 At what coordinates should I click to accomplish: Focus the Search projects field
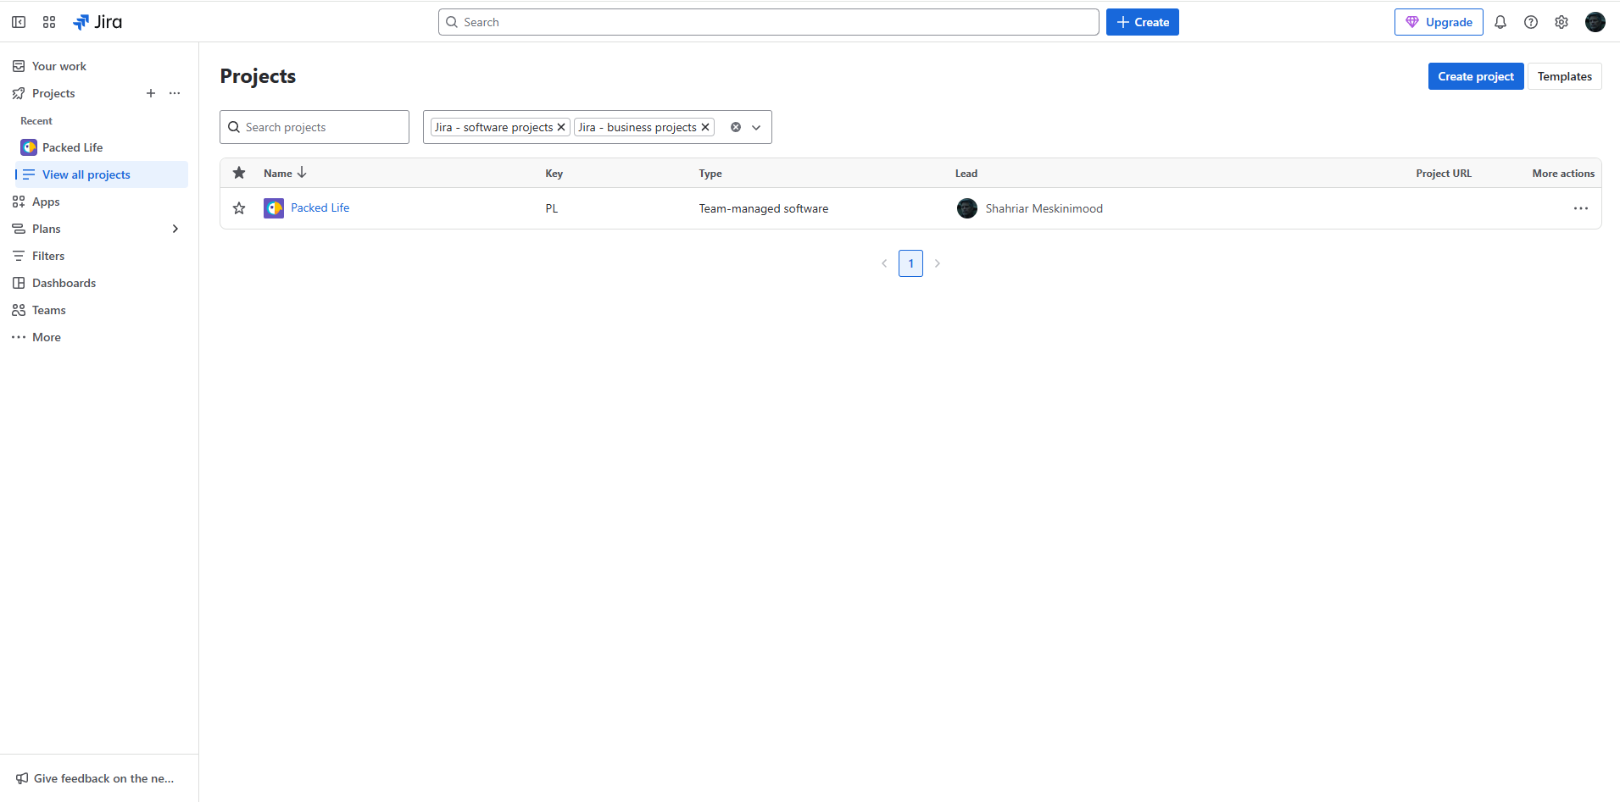[315, 127]
